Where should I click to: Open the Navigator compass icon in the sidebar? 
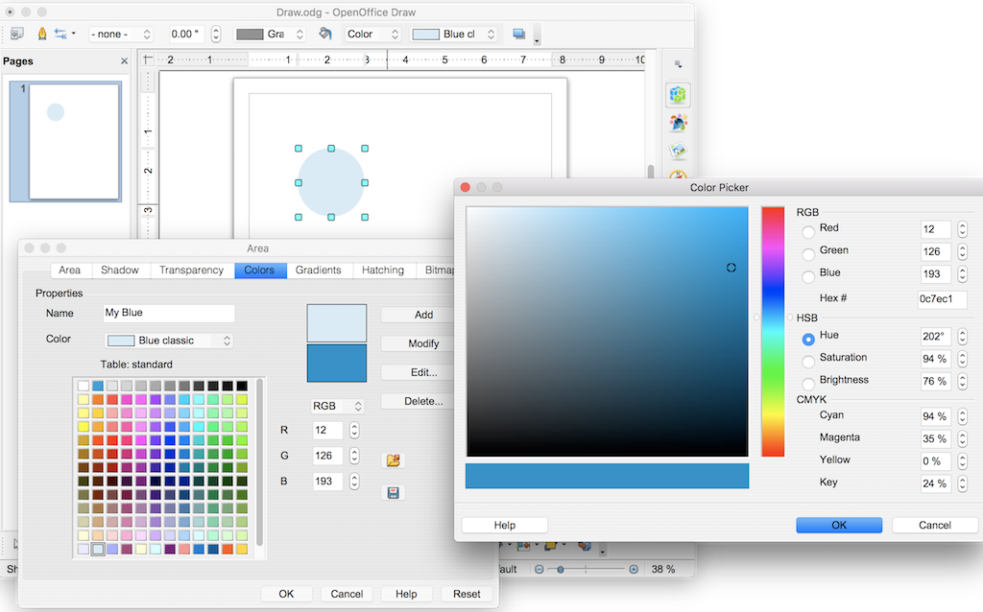click(x=679, y=177)
